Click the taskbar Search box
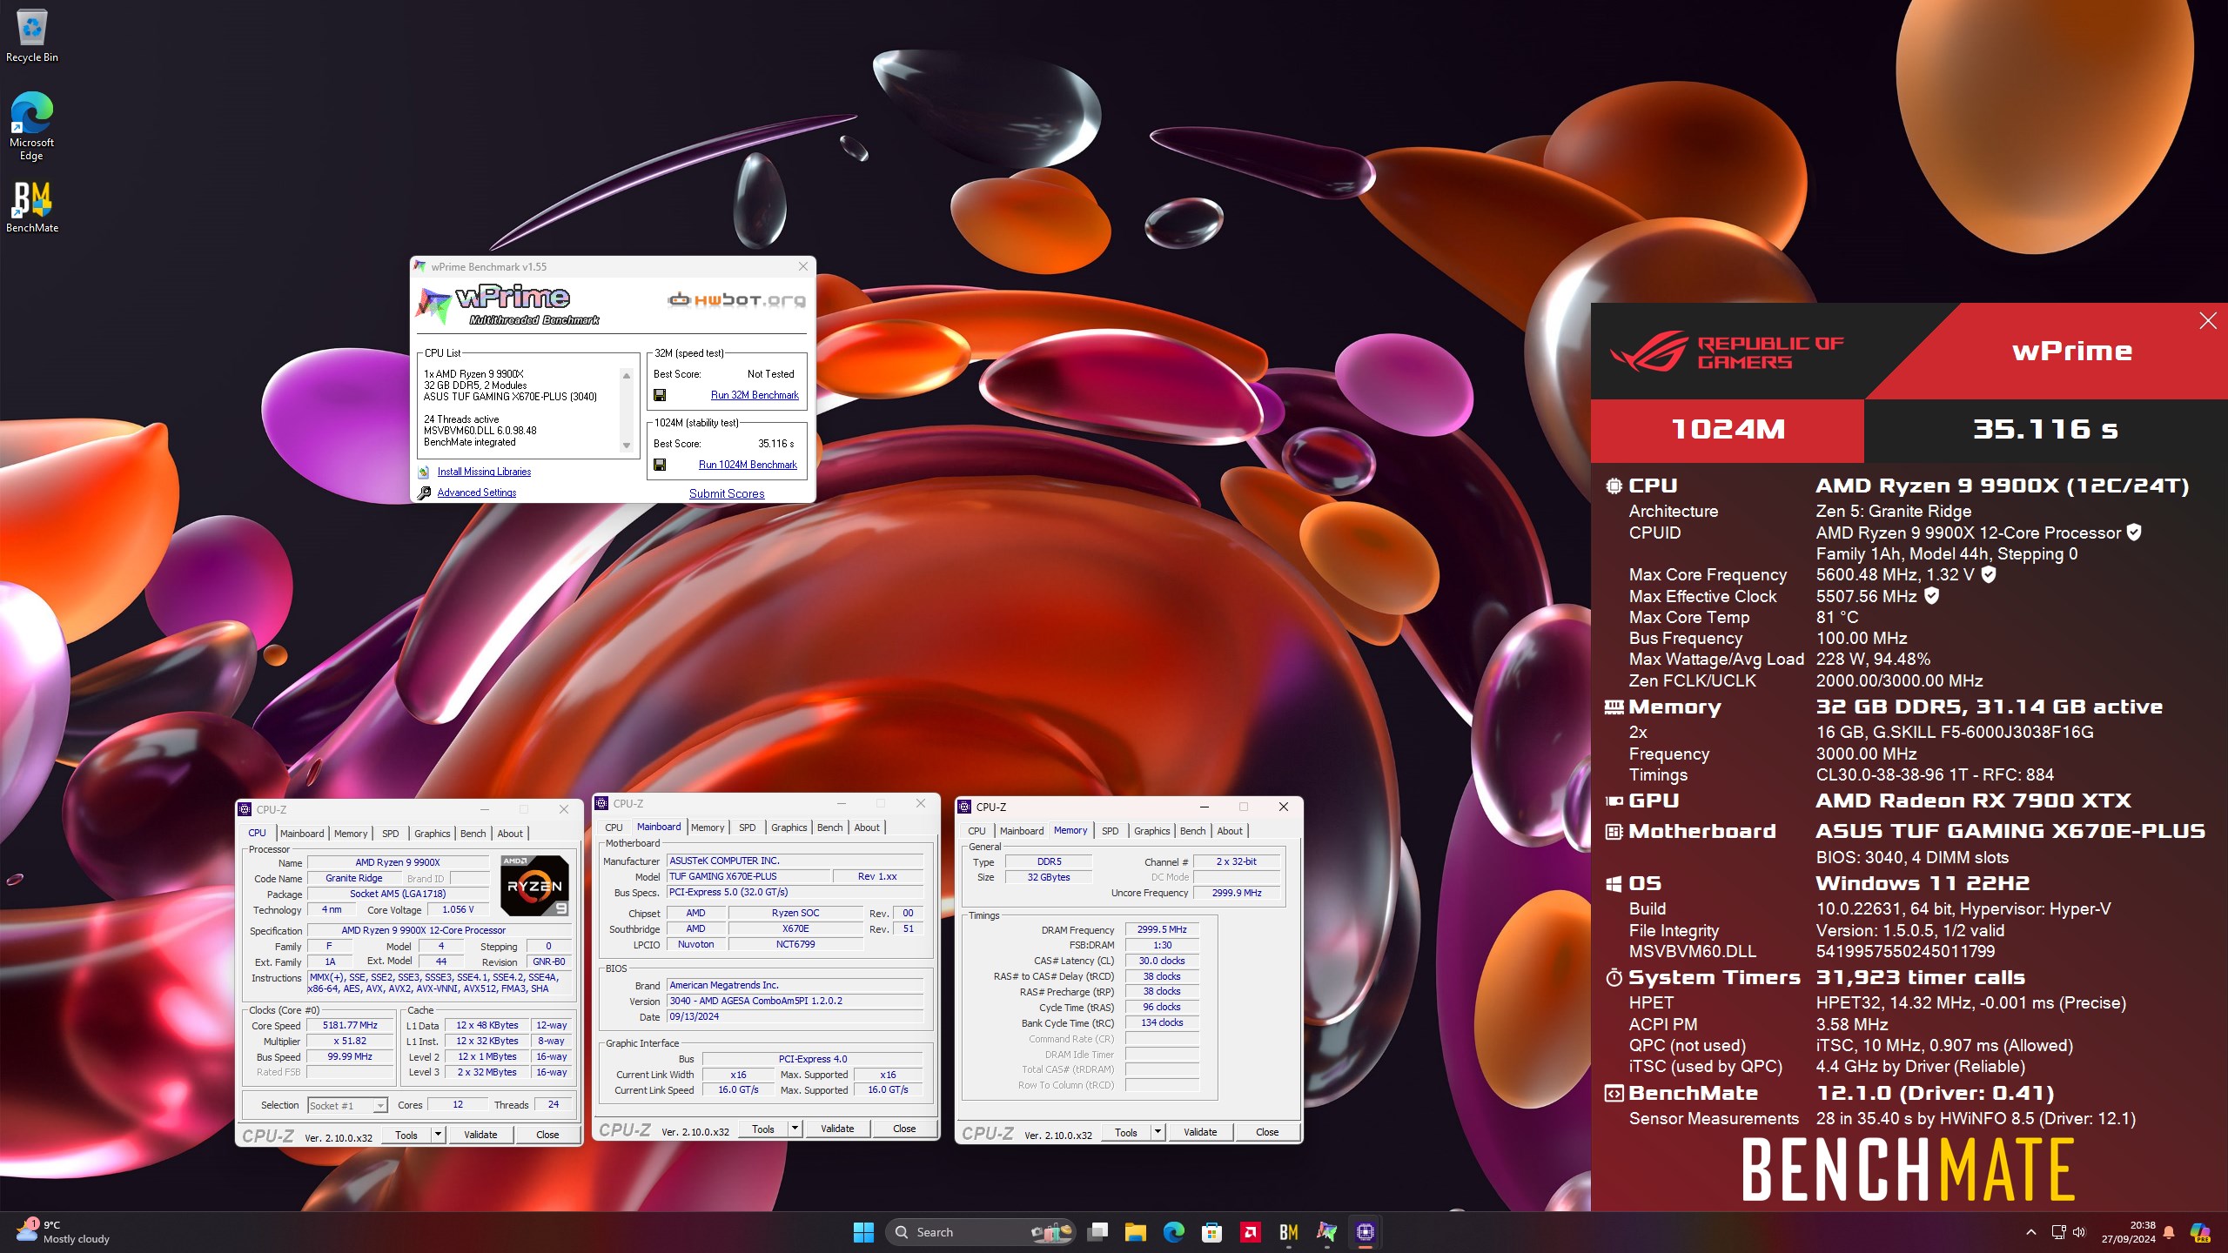 pos(981,1232)
